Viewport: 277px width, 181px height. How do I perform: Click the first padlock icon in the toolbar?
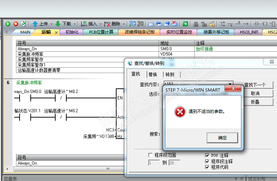196,24
